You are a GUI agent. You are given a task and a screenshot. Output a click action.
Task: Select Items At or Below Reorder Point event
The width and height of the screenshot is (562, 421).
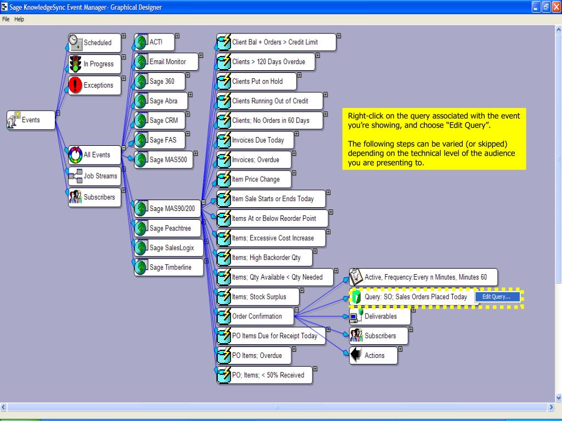tap(272, 218)
